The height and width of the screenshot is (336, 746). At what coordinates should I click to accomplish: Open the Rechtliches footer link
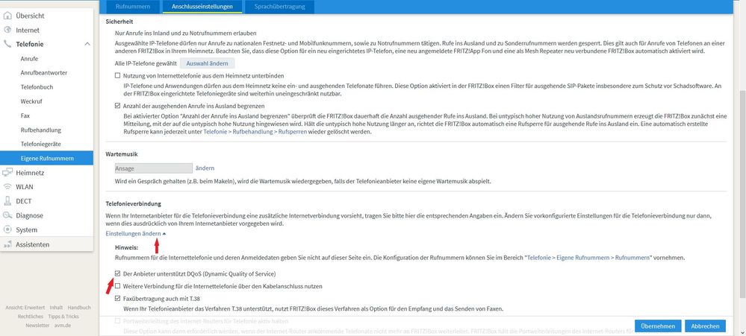pos(31,317)
